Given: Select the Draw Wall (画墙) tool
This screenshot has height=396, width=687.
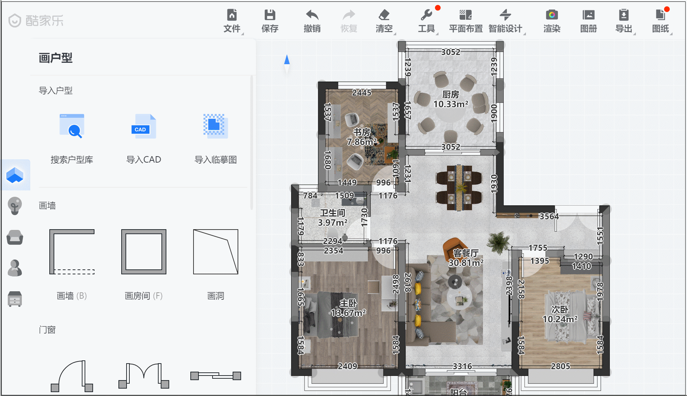Looking at the screenshot, I should [x=72, y=252].
